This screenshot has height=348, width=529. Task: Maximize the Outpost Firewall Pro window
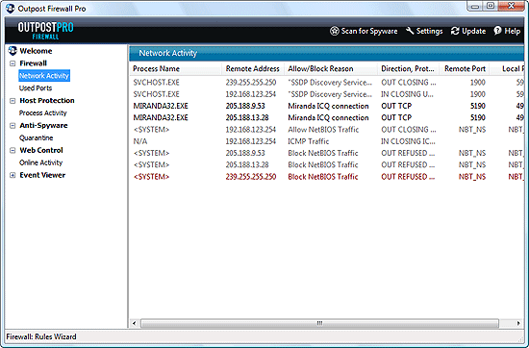coord(491,6)
